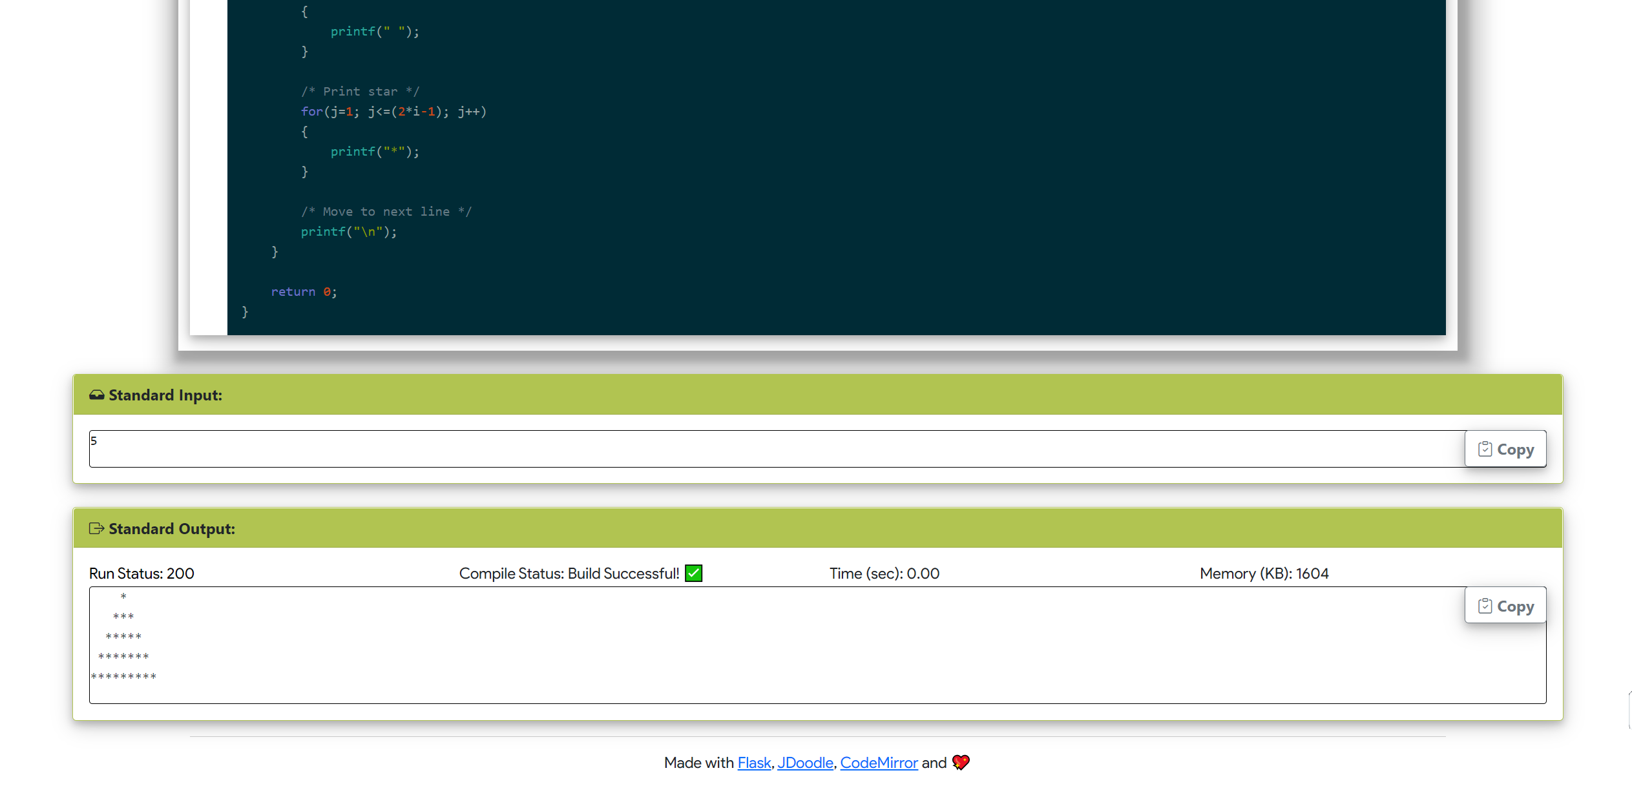Click the Run Status: 200 text
This screenshot has height=786, width=1632.
pyautogui.click(x=141, y=574)
